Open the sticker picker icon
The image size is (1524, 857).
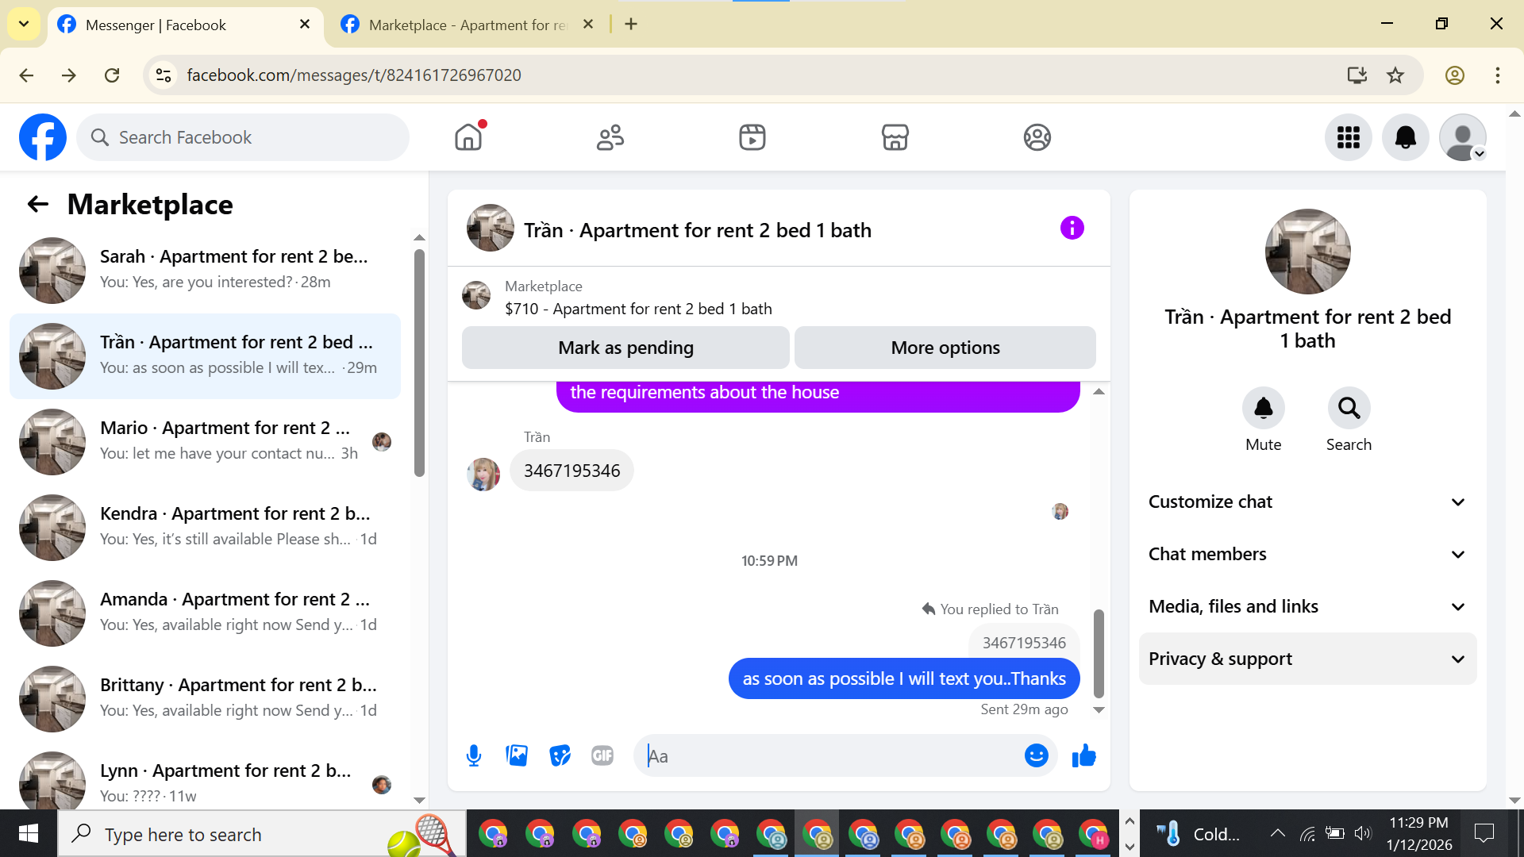click(x=560, y=755)
